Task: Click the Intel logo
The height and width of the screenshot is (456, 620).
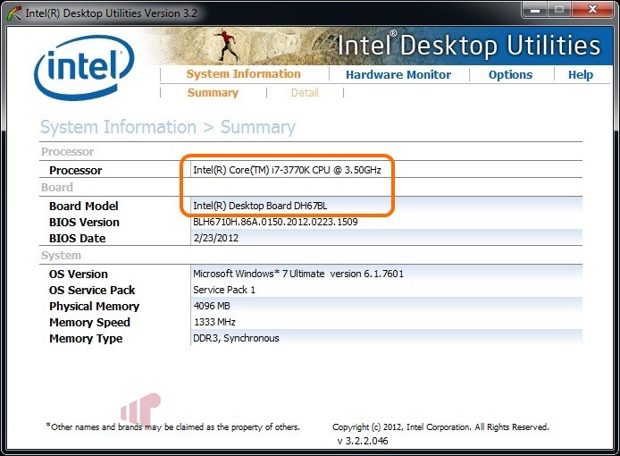Action: [x=84, y=67]
